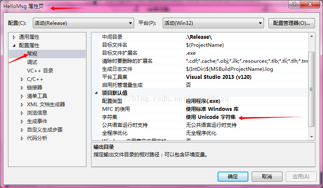Expand the 通用属性 tree node

coord(14,37)
